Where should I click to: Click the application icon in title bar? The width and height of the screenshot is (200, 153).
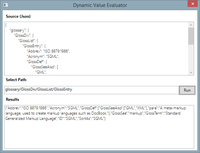click(6, 5)
